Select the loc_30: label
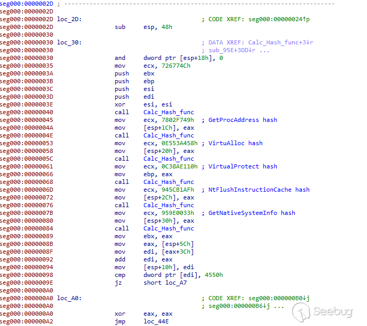Image resolution: width=367 pixels, height=326 pixels. pyautogui.click(x=69, y=42)
